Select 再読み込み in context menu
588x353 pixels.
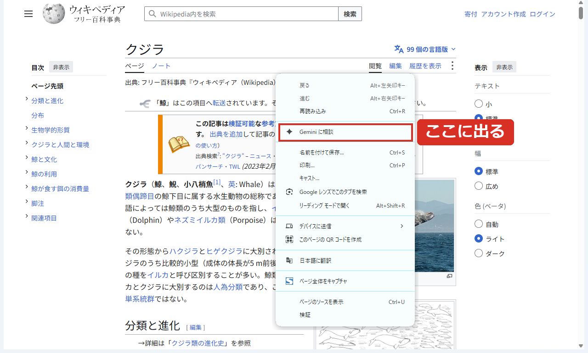coord(345,111)
